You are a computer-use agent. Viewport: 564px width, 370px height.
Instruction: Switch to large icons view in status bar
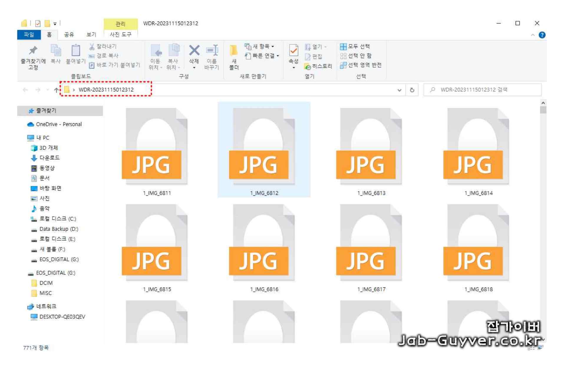[x=540, y=348]
